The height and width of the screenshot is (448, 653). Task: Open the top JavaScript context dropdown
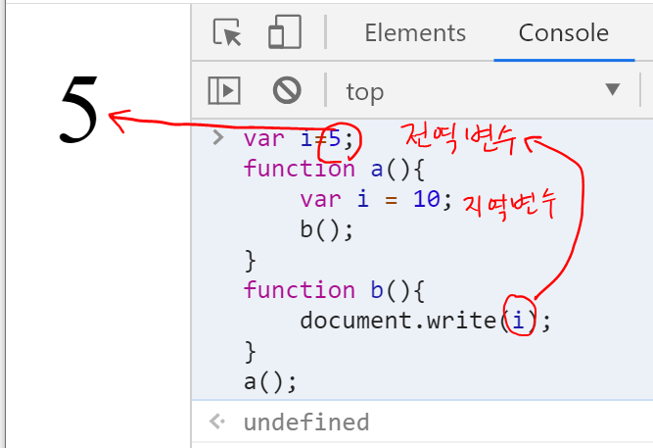coord(483,91)
